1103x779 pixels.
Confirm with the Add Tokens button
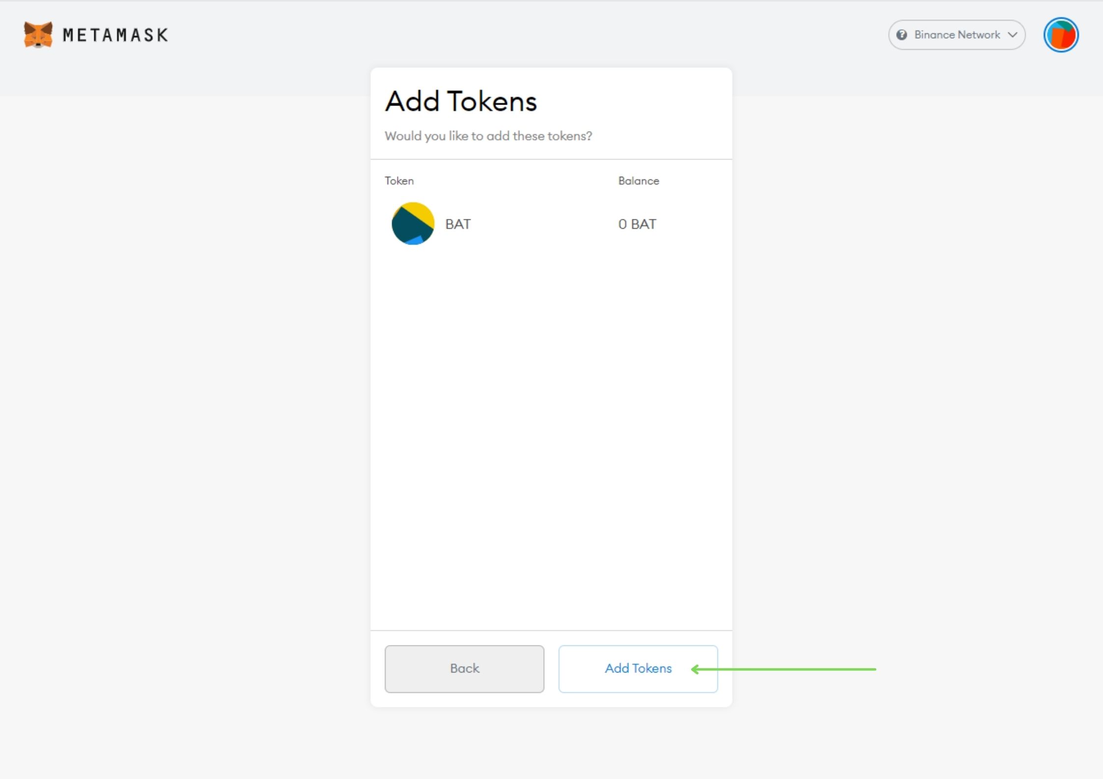(638, 669)
